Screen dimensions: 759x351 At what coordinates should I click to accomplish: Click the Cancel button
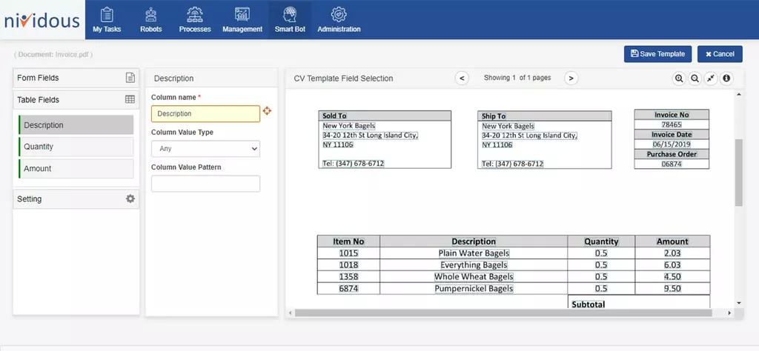[720, 54]
